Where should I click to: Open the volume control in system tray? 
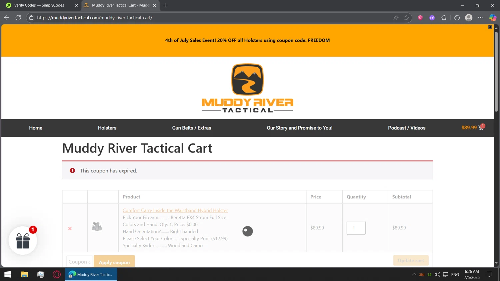(x=437, y=274)
